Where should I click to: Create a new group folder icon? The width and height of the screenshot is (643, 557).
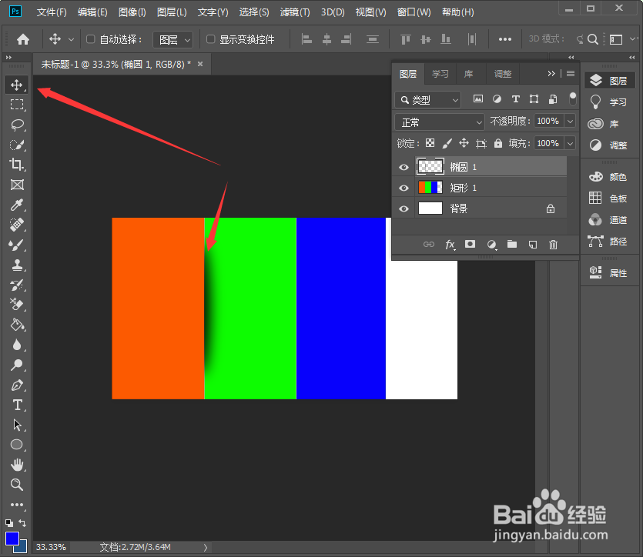tap(512, 245)
